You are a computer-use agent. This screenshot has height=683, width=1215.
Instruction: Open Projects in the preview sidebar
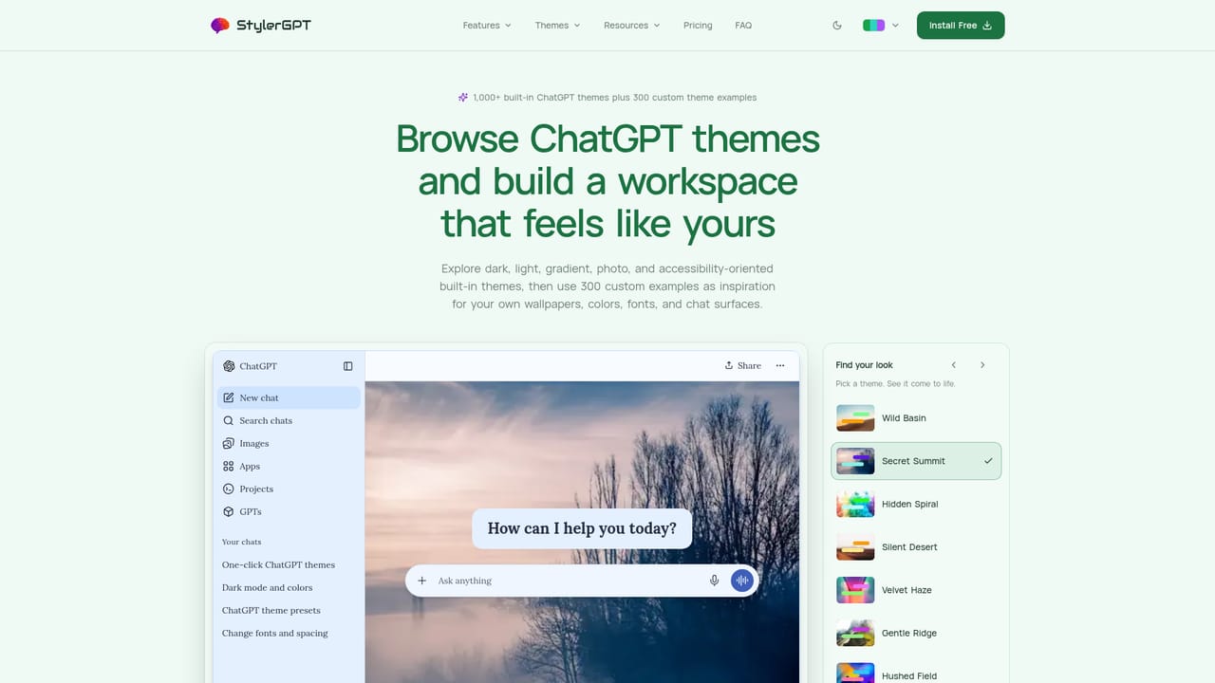tap(289, 489)
